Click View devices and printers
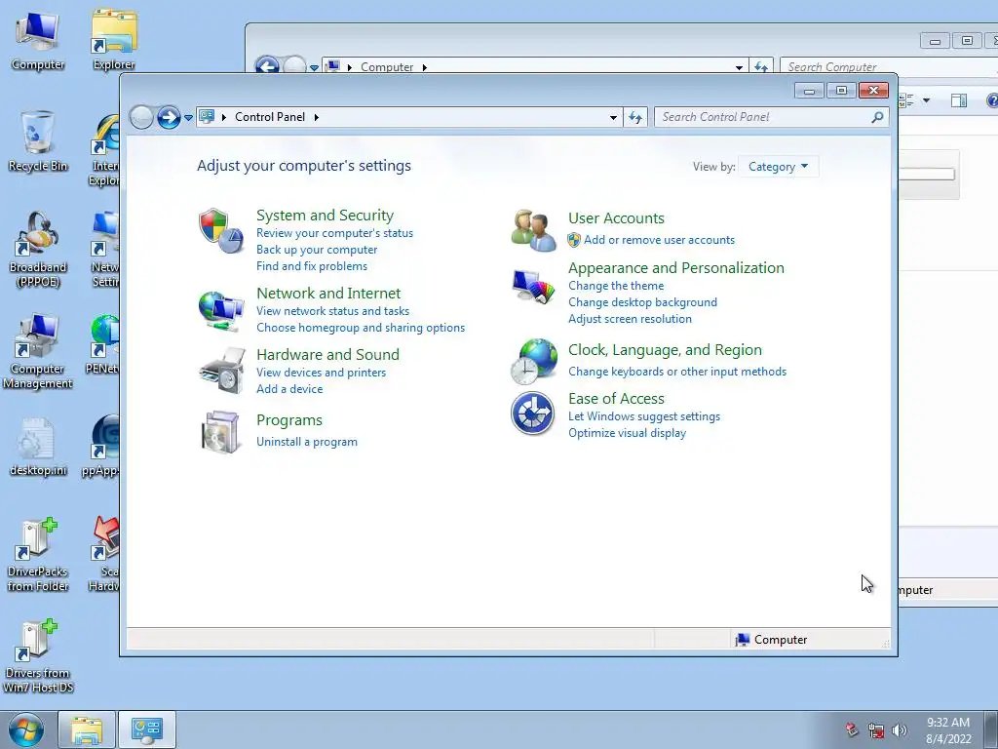The image size is (998, 749). coord(322,372)
